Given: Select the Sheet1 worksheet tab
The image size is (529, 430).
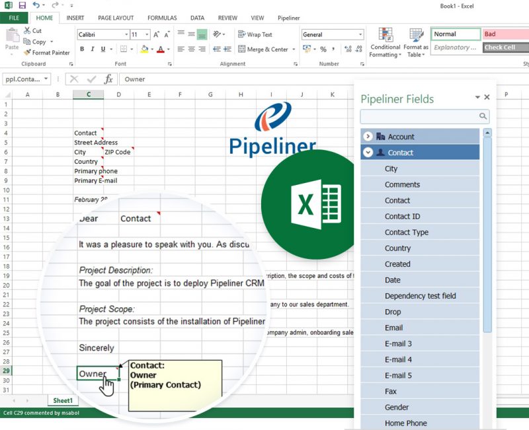Looking at the screenshot, I should click(x=63, y=400).
